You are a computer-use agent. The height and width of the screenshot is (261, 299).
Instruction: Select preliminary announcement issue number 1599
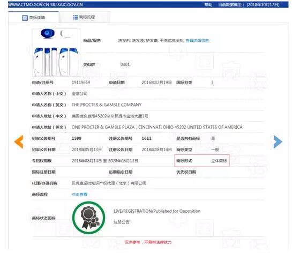[77, 138]
